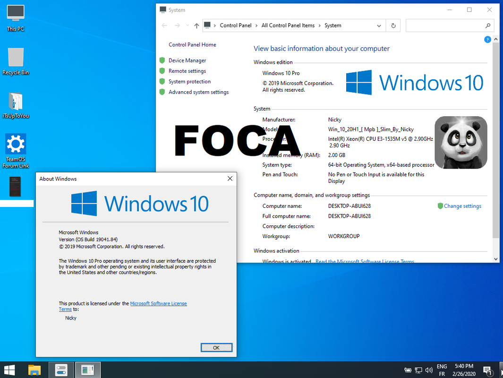The width and height of the screenshot is (503, 378).
Task: Select 'Version (OS Build 19041.84)' text
Action: (x=88, y=240)
